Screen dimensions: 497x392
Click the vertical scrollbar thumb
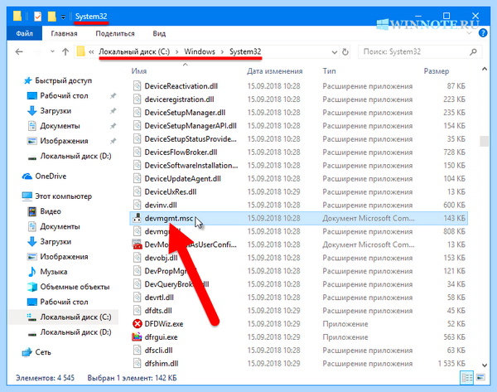coord(485,141)
